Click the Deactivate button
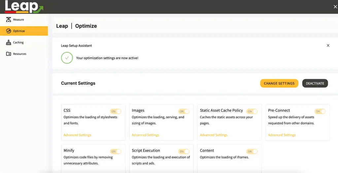 (x=315, y=83)
